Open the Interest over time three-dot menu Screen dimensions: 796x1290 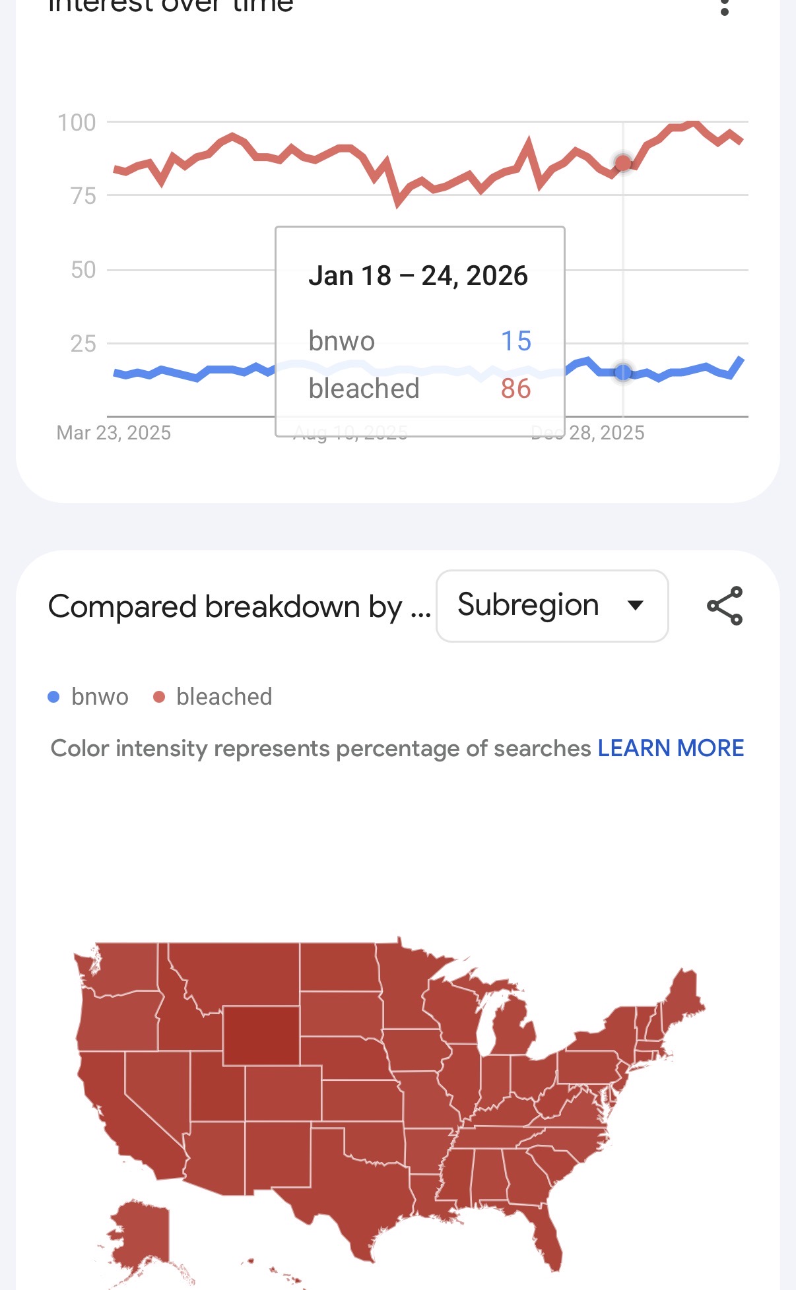click(724, 7)
